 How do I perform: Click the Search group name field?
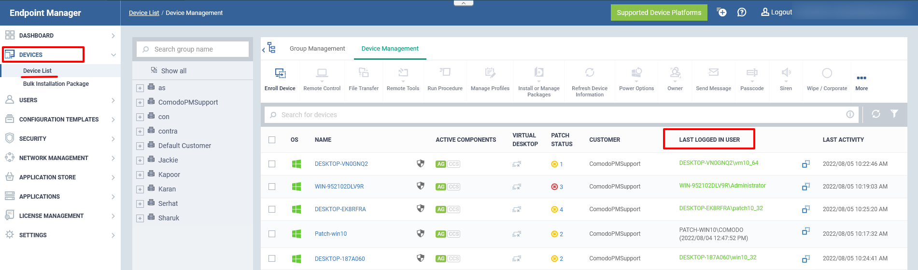(x=193, y=49)
